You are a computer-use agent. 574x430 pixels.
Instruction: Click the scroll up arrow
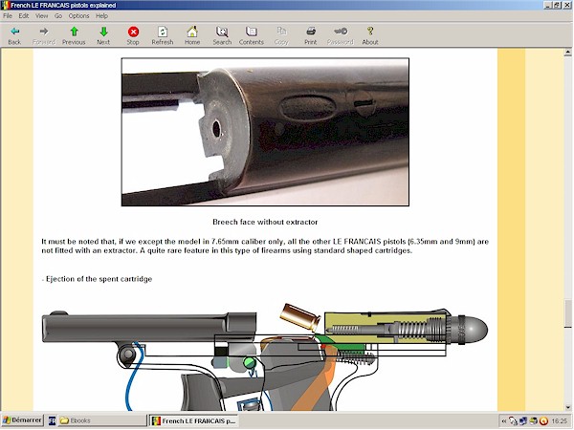[567, 53]
